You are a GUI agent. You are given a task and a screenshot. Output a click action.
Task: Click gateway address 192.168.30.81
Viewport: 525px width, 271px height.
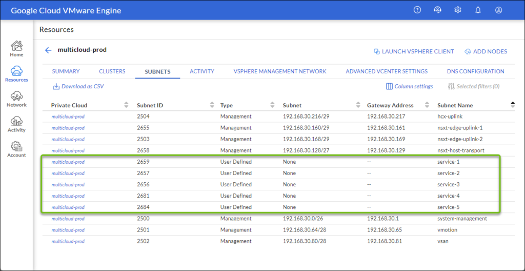[385, 241]
